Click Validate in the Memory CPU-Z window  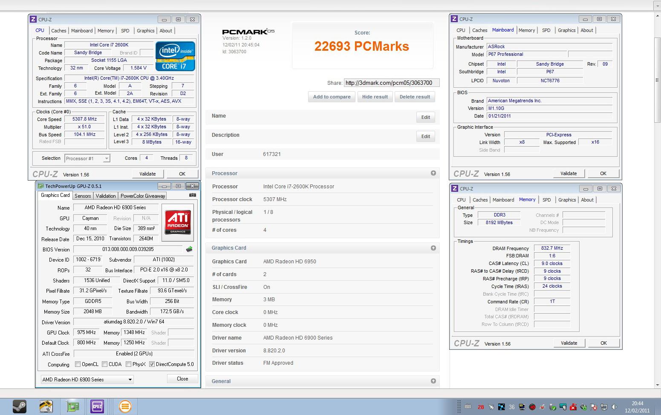click(569, 343)
